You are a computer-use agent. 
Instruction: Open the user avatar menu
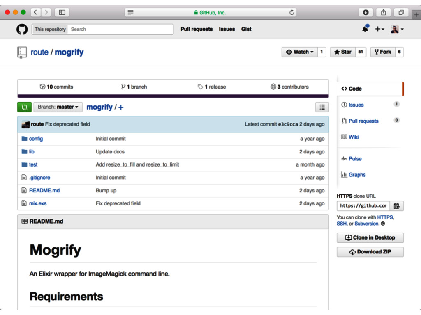[397, 29]
